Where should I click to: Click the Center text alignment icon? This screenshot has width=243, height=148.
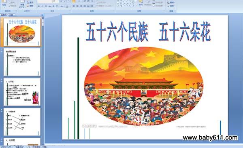(77, 6)
